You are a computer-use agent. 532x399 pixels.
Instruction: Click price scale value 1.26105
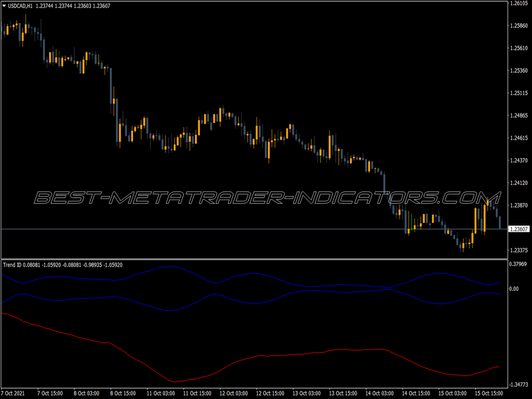(519, 3)
